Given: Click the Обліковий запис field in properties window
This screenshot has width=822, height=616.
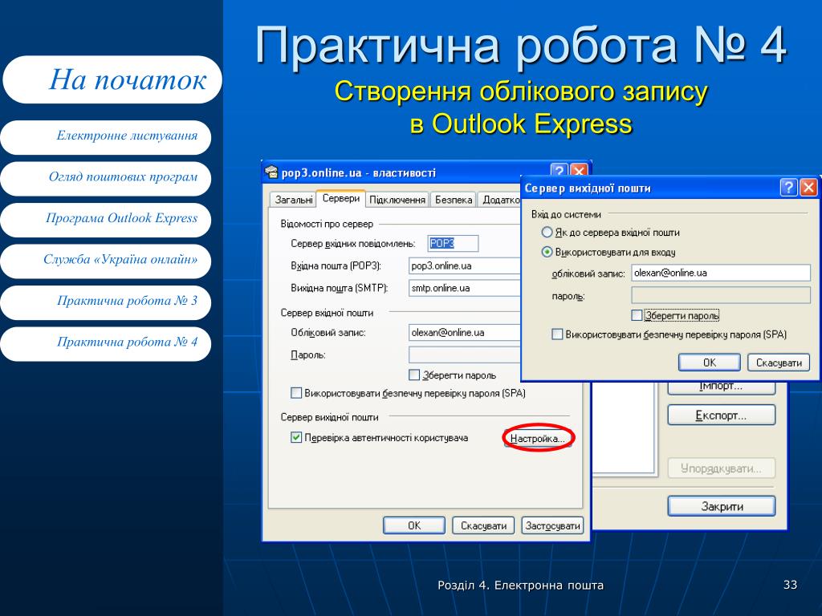Looking at the screenshot, I should pos(465,332).
